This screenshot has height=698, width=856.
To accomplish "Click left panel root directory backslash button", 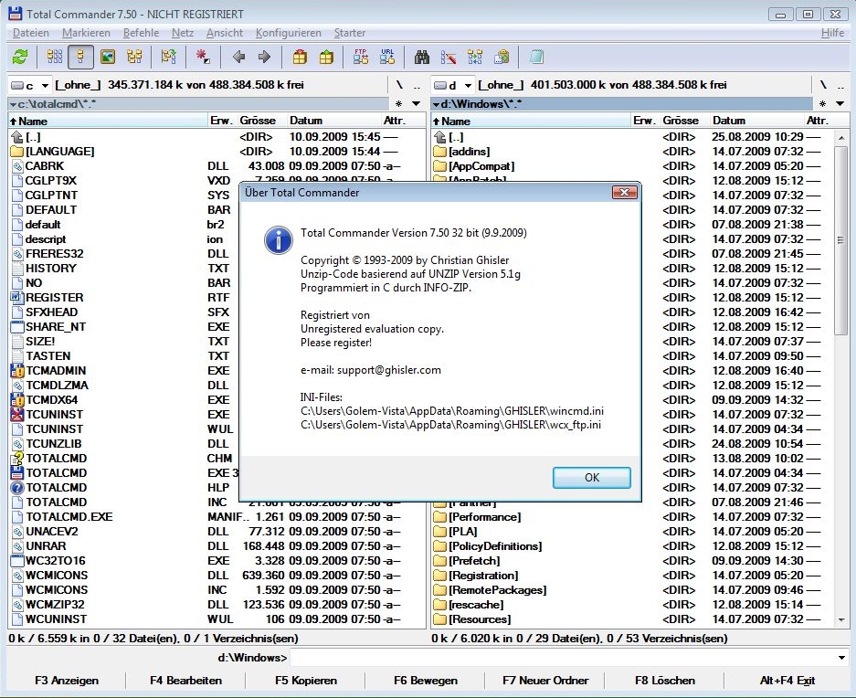I will pyautogui.click(x=399, y=85).
